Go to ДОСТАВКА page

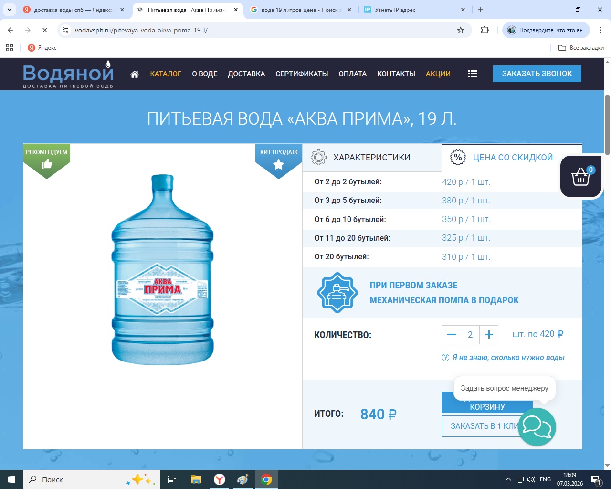click(246, 74)
